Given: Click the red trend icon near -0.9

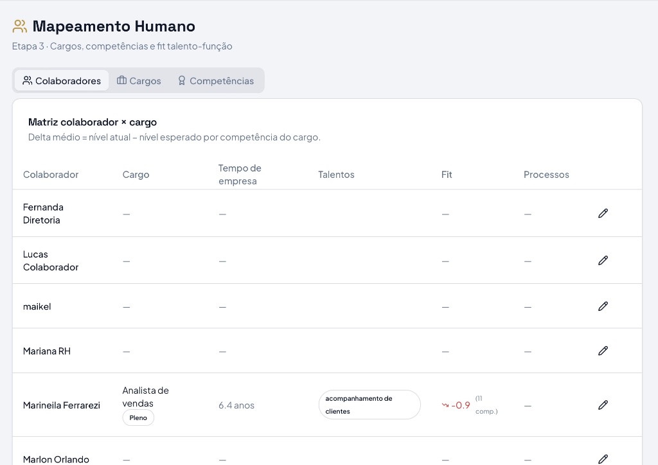Looking at the screenshot, I should click(445, 405).
